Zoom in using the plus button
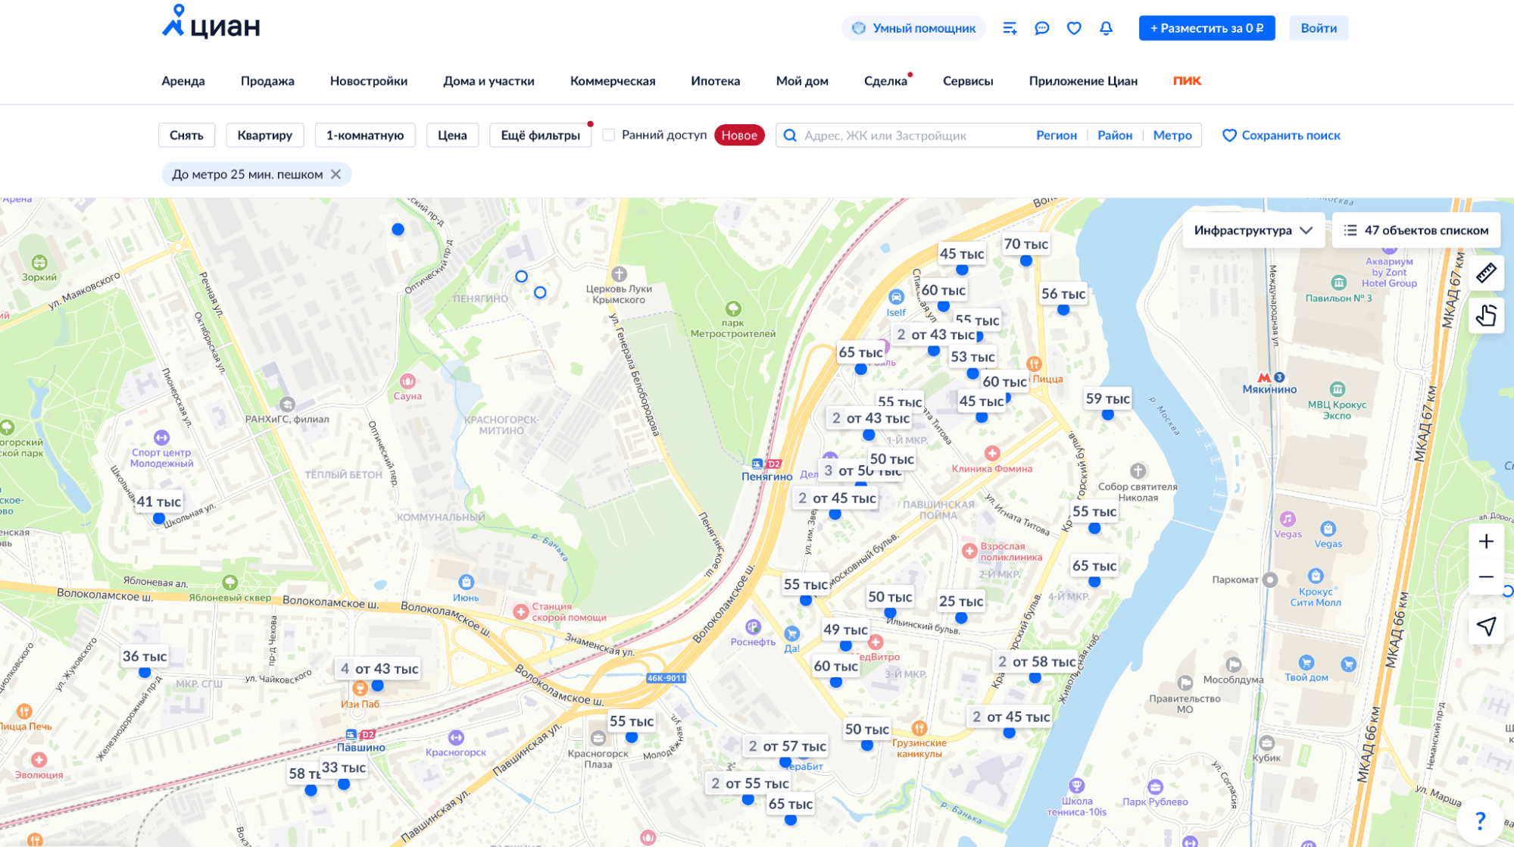 coord(1486,542)
